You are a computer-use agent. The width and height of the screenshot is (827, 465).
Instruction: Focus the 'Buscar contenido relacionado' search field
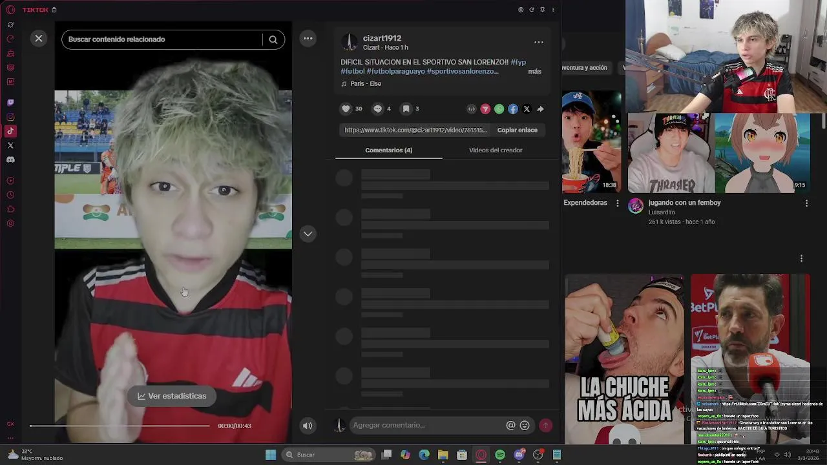pyautogui.click(x=162, y=39)
